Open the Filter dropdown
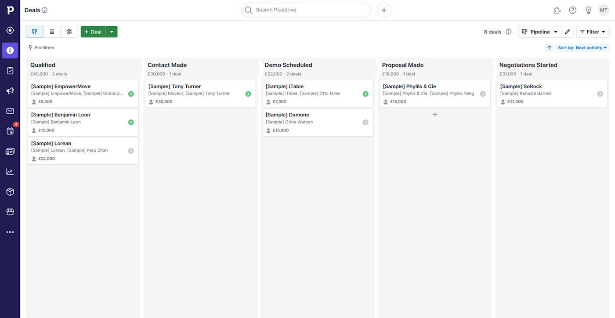The height and width of the screenshot is (318, 615). [593, 32]
